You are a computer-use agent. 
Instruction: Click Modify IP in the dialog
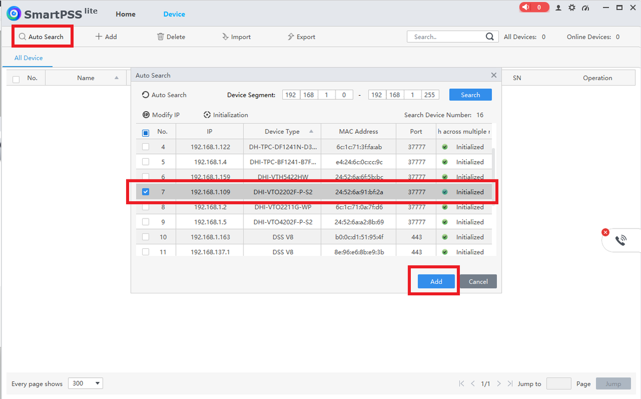click(x=161, y=115)
